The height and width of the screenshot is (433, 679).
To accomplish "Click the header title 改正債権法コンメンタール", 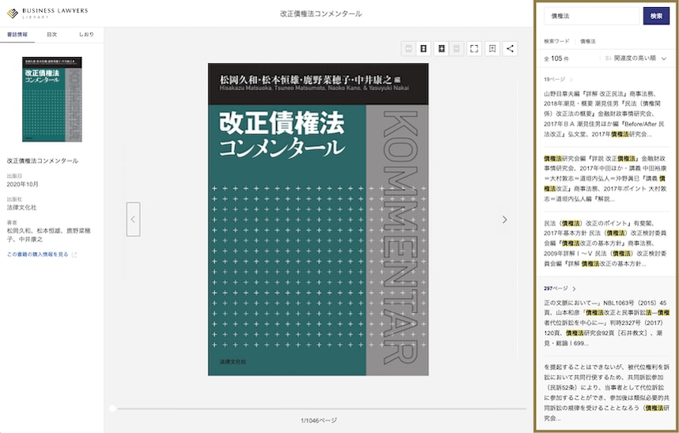I will pyautogui.click(x=321, y=14).
